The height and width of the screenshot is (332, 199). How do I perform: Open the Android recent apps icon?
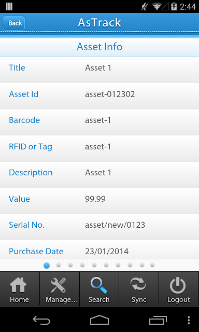(x=158, y=320)
